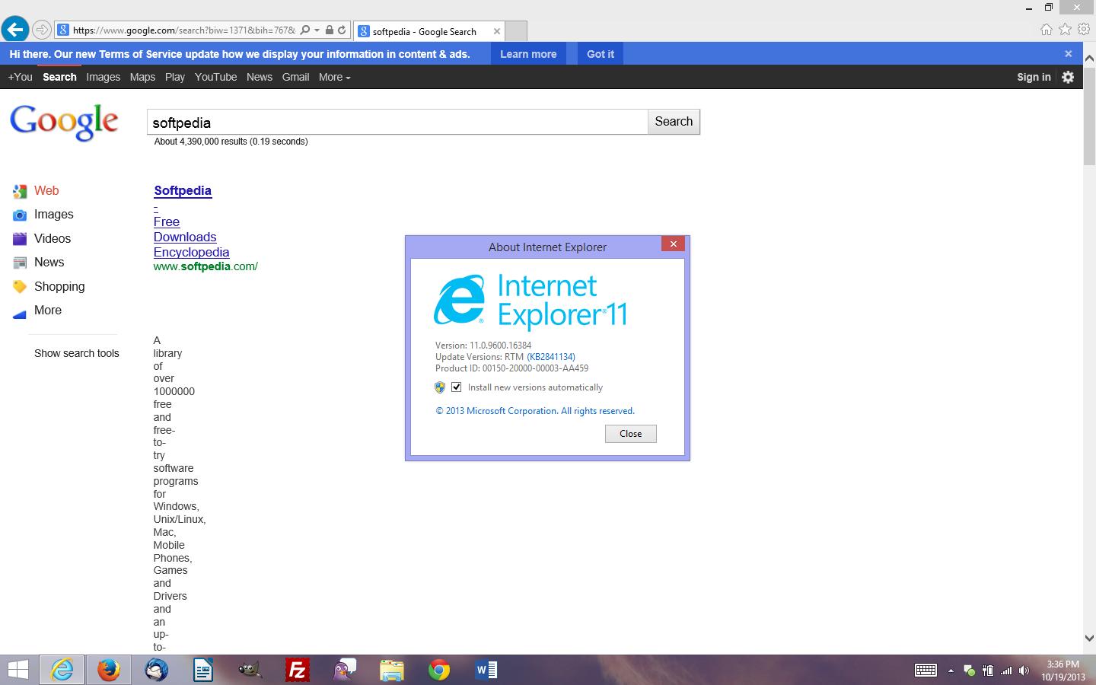Click the Windows Start button
Image resolution: width=1096 pixels, height=685 pixels.
[x=18, y=670]
